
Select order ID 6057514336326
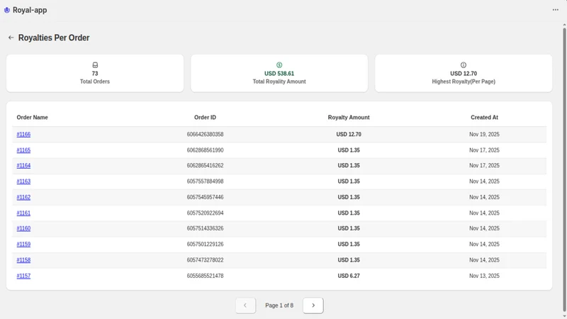click(205, 228)
